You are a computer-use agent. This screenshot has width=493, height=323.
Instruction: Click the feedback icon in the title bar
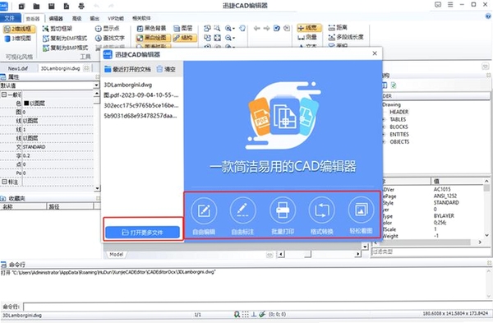point(438,5)
